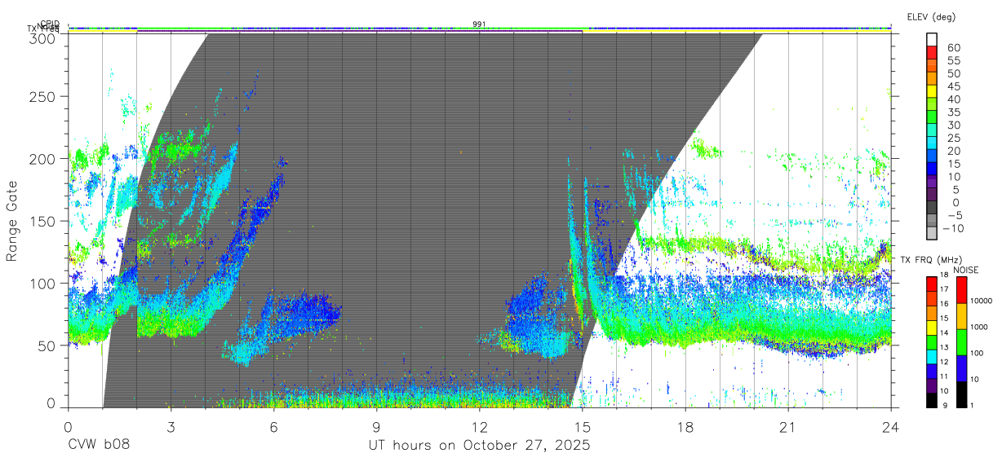Screen dimensions: 1002x462
Task: Click the '20' label on the ELEV scale
Action: coord(953,151)
